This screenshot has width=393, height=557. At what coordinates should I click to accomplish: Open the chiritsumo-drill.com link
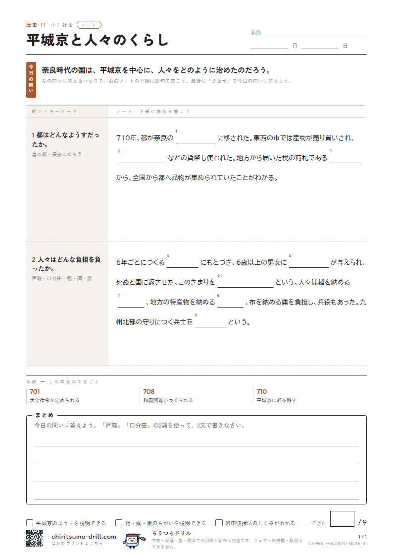84,536
